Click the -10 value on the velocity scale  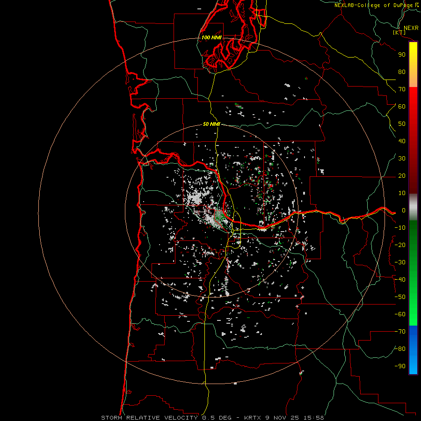(400, 228)
